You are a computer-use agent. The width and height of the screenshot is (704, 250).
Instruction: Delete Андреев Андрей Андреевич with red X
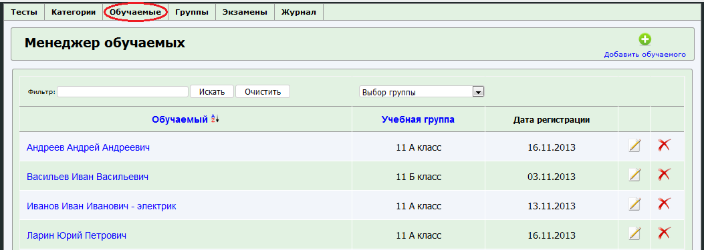coord(664,145)
